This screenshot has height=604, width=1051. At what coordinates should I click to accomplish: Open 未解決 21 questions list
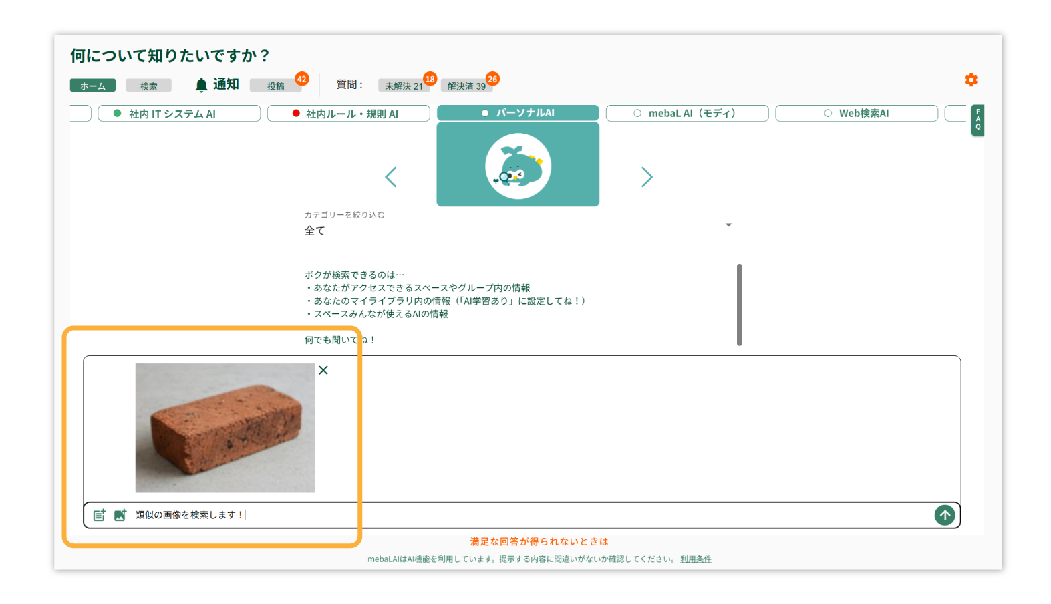(404, 86)
